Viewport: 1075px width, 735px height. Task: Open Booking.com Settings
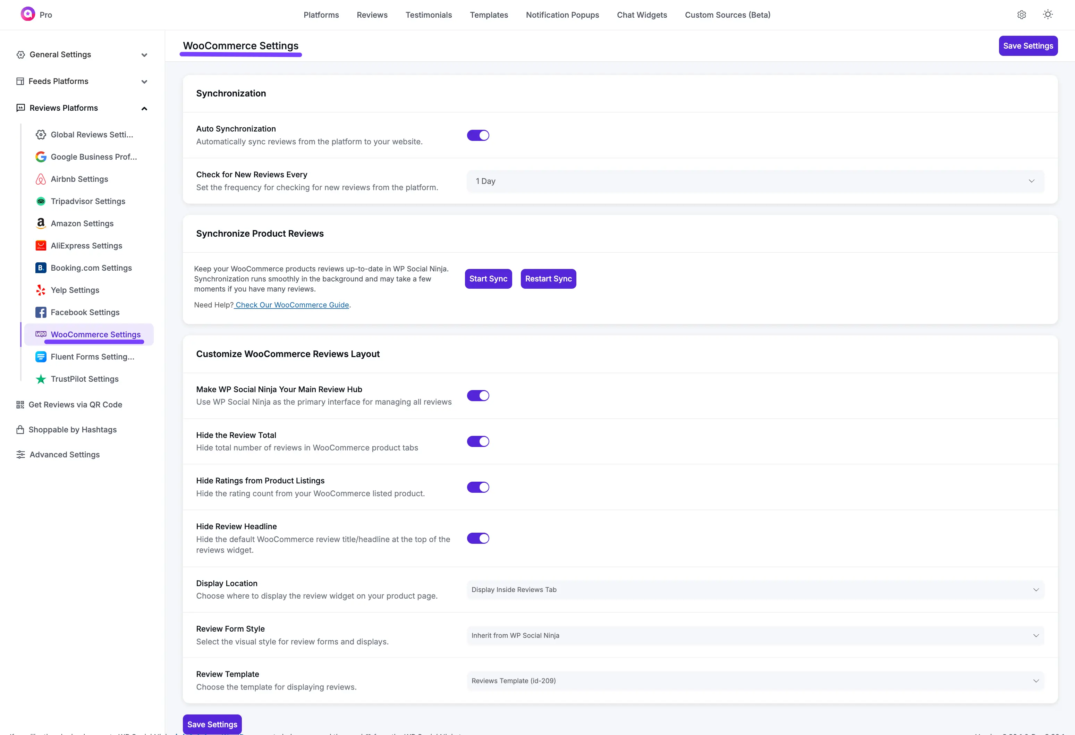pos(91,268)
